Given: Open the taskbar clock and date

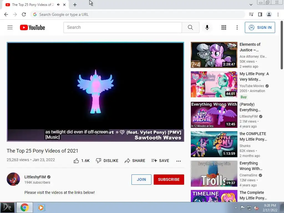Looking at the screenshot, I should (x=270, y=208).
